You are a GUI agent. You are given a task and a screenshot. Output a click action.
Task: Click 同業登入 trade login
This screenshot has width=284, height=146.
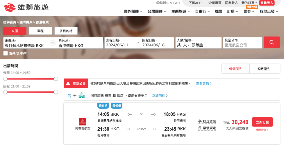tap(231, 3)
